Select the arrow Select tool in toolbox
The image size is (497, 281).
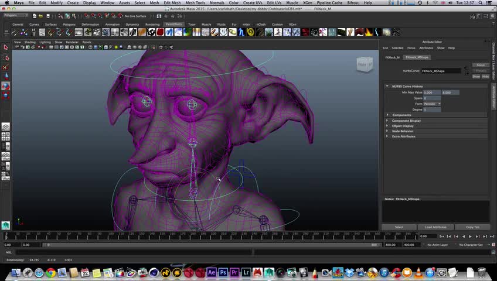pos(6,47)
